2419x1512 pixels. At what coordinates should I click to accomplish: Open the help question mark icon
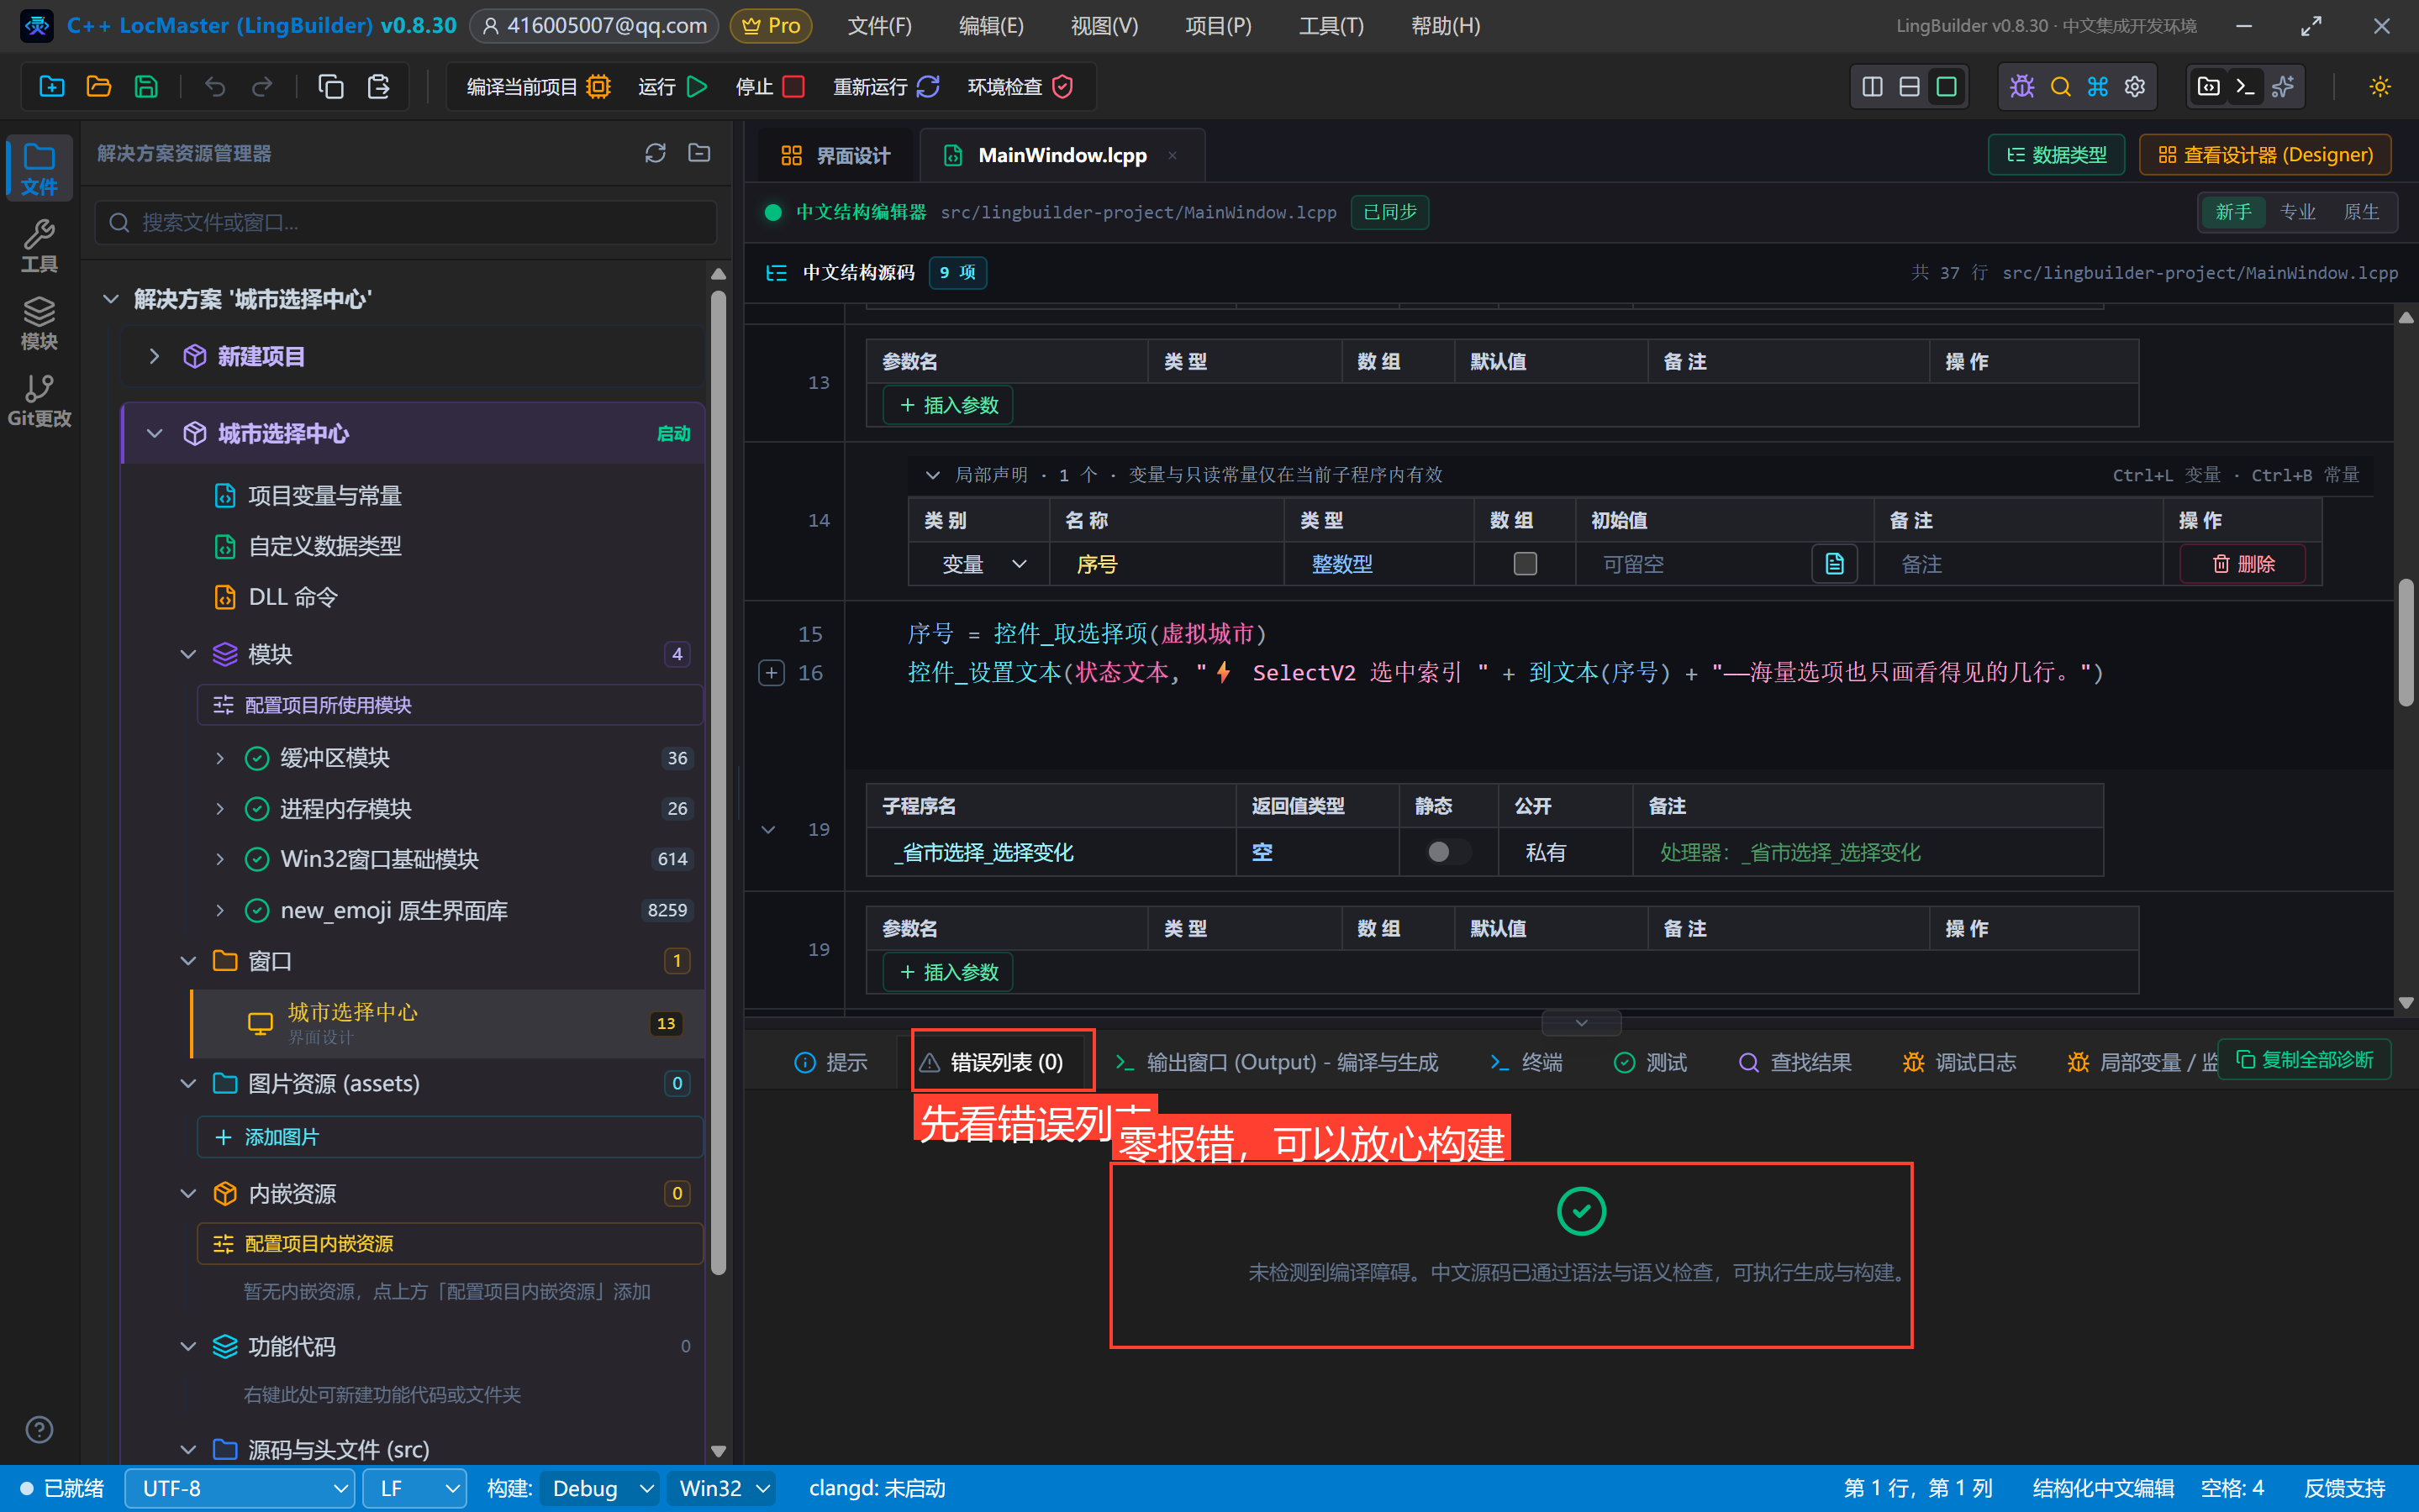pos(39,1429)
